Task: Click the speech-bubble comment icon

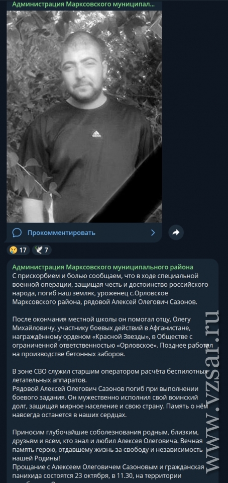Action: click(17, 232)
